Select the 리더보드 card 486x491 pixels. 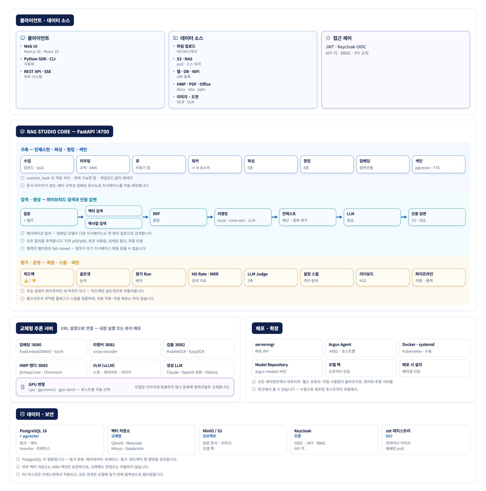(383, 277)
